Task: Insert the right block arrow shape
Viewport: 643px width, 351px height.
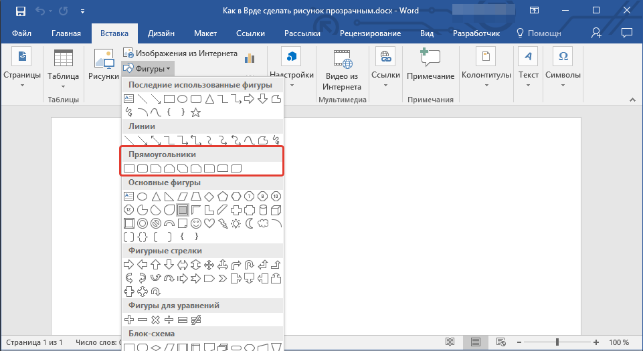Action: click(129, 264)
